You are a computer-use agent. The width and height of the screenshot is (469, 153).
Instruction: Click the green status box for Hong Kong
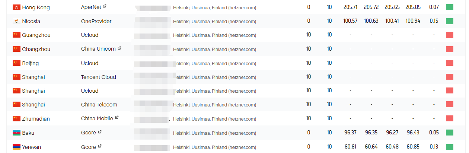coord(450,7)
